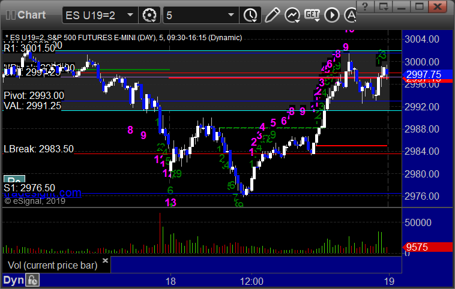Click the volume value tag 9575
Viewport: 455px width, 289px height.
click(427, 247)
